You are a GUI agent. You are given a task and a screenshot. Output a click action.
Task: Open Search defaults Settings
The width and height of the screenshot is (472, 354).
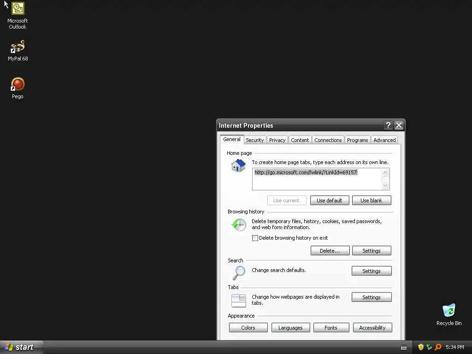372,271
